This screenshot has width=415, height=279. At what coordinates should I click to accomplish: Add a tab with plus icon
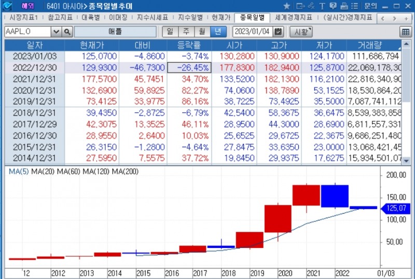click(406, 18)
